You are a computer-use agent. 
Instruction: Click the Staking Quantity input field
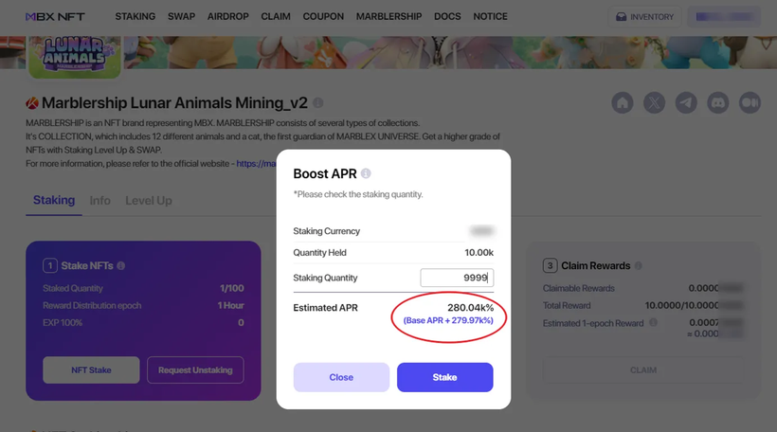point(457,278)
